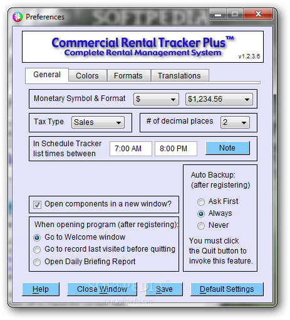Click the v1.2.3.6 version text
The width and height of the screenshot is (290, 320).
click(249, 56)
